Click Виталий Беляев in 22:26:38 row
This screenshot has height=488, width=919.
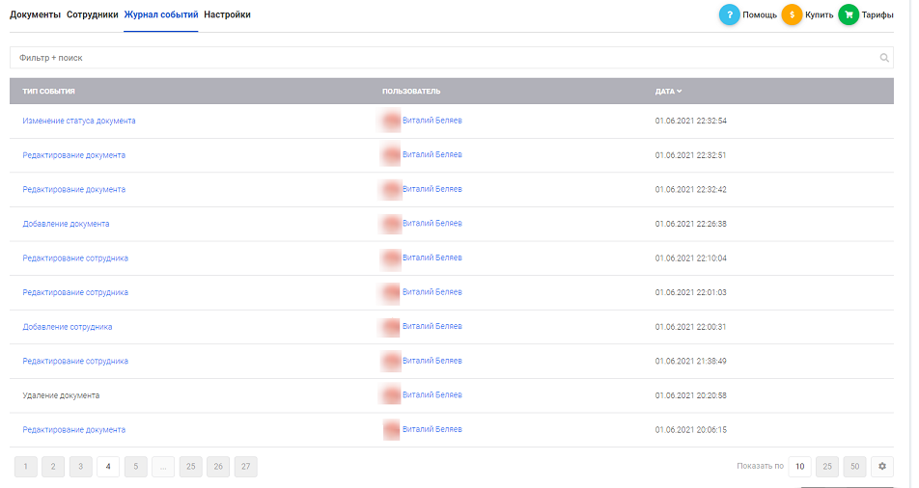(x=432, y=223)
